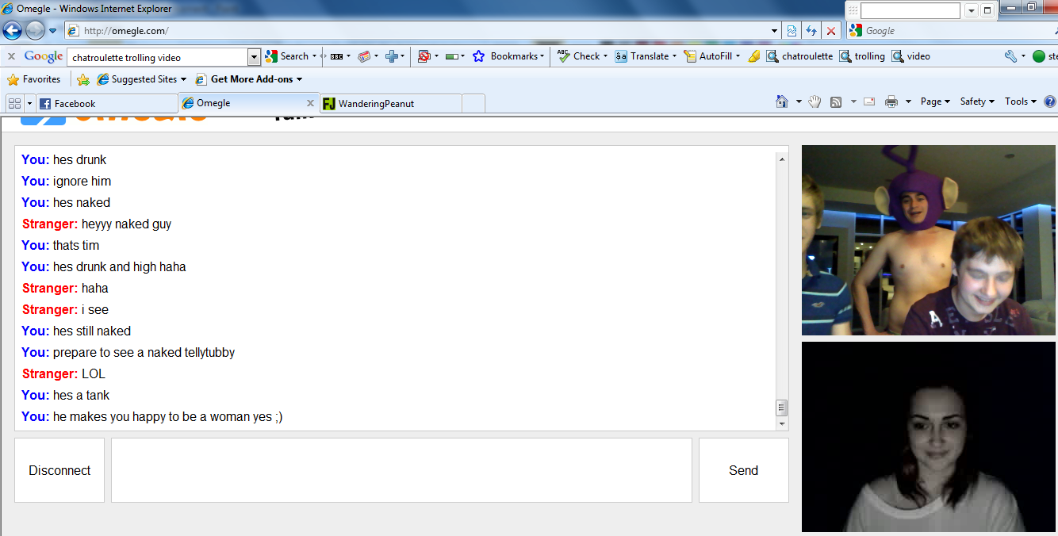Click the Disconnect button

point(59,470)
